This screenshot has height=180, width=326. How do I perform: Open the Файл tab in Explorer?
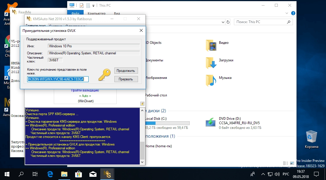click(x=75, y=13)
